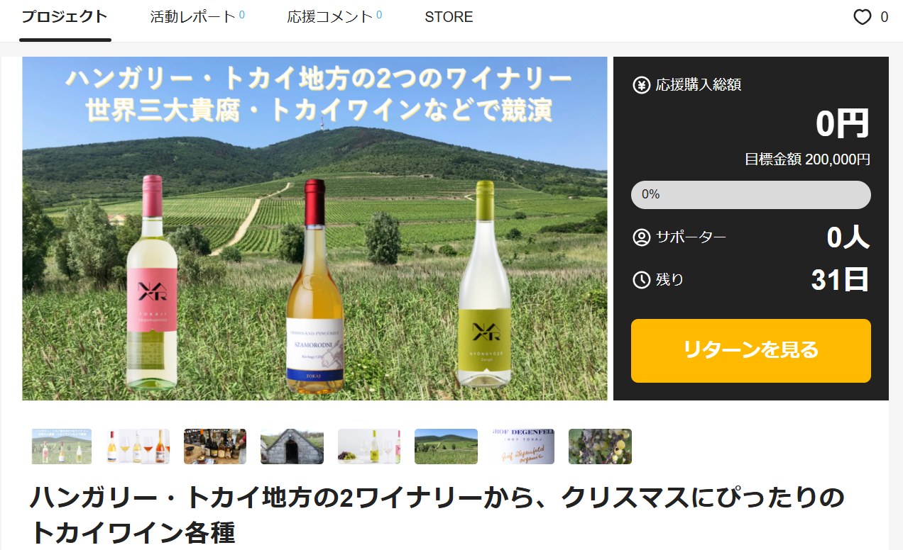Open the プロジェクト tab
Viewport: 903px width, 550px height.
65,17
